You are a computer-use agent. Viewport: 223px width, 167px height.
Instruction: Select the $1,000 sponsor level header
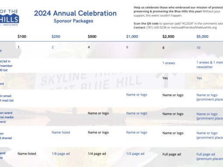[x=132, y=36]
